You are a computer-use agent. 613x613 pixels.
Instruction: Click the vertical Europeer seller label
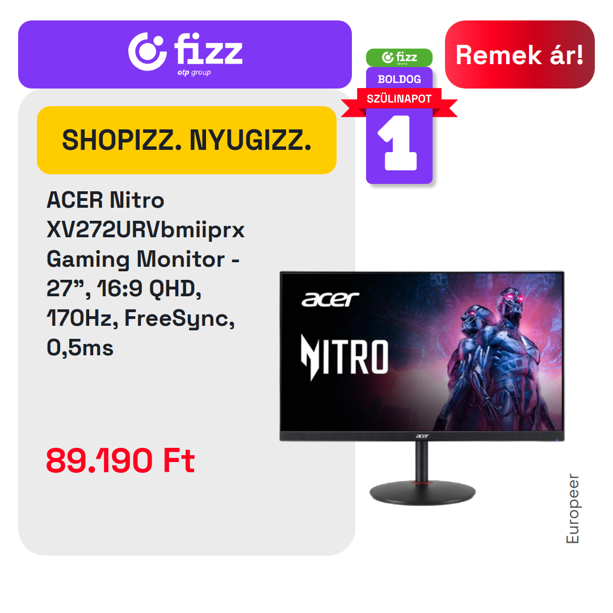tap(573, 508)
